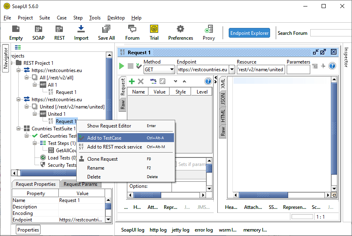Click plus icon next to Parameters field
The width and height of the screenshot is (352, 236).
[x=323, y=66]
